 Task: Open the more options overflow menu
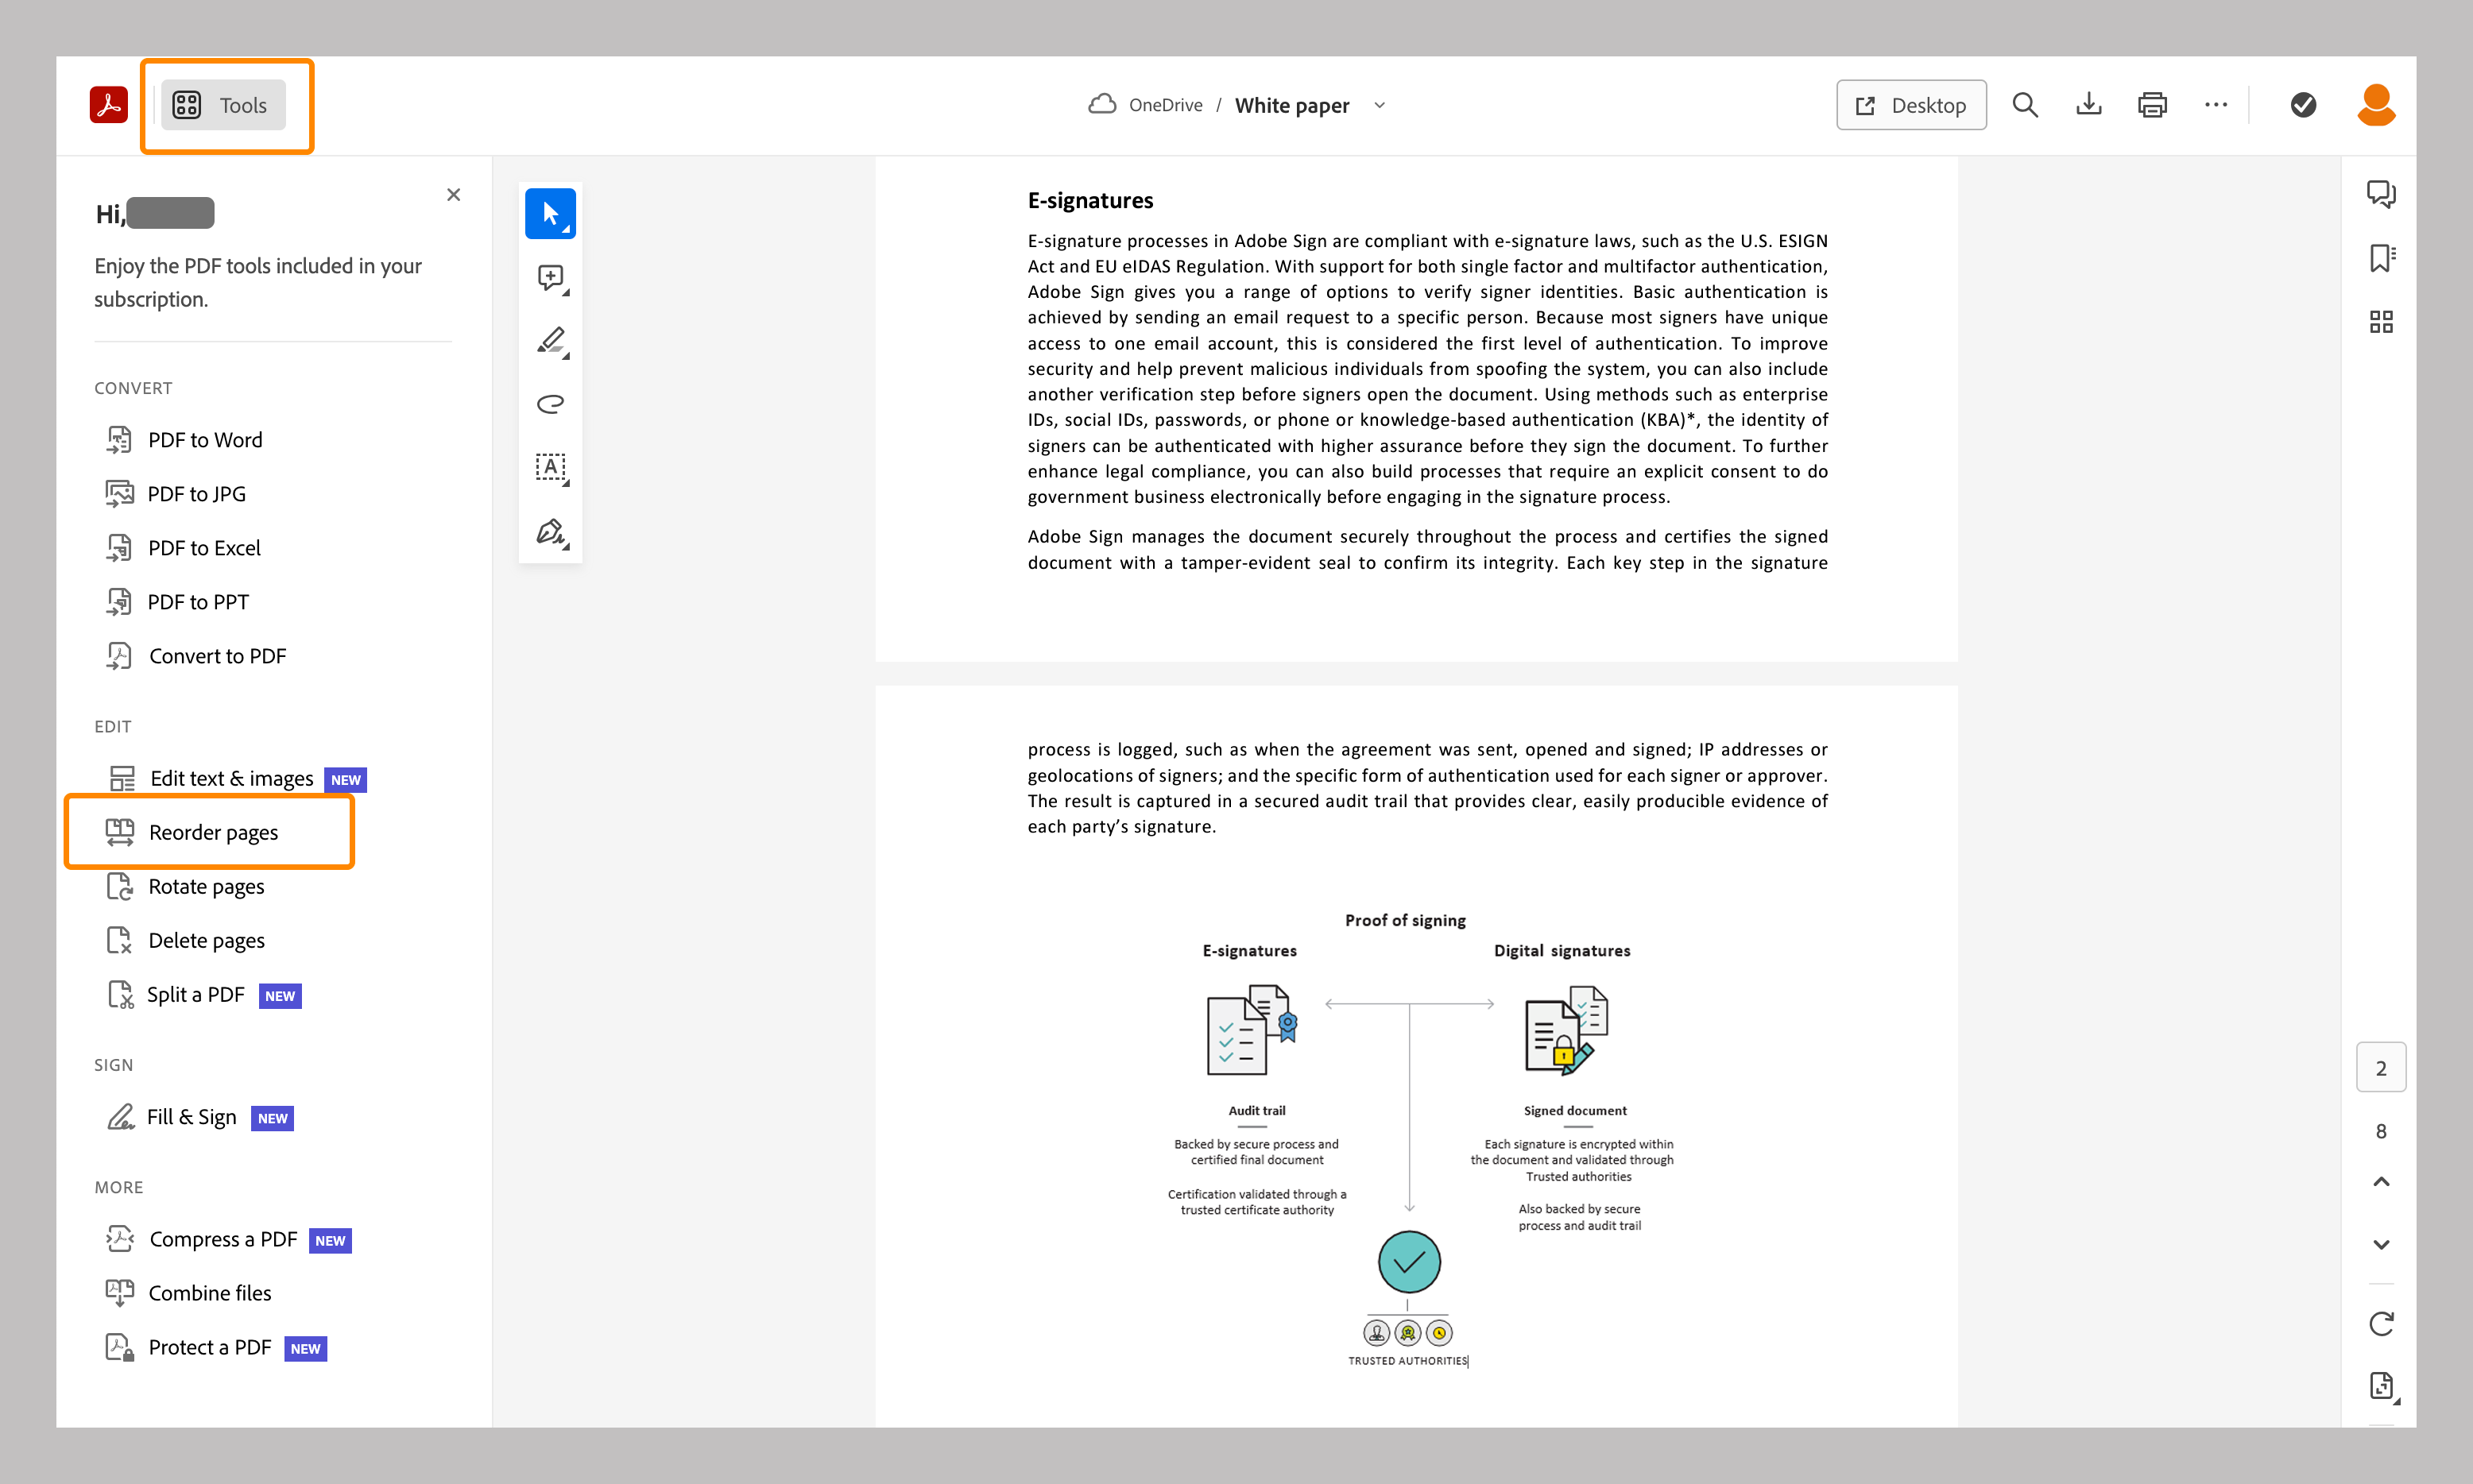[x=2216, y=104]
